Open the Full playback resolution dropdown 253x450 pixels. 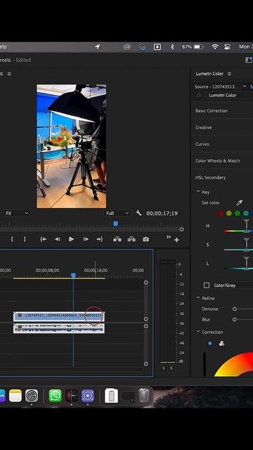[x=117, y=213]
